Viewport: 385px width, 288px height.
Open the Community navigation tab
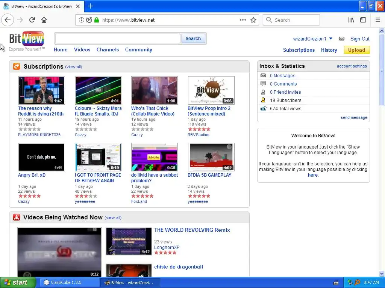coord(138,49)
